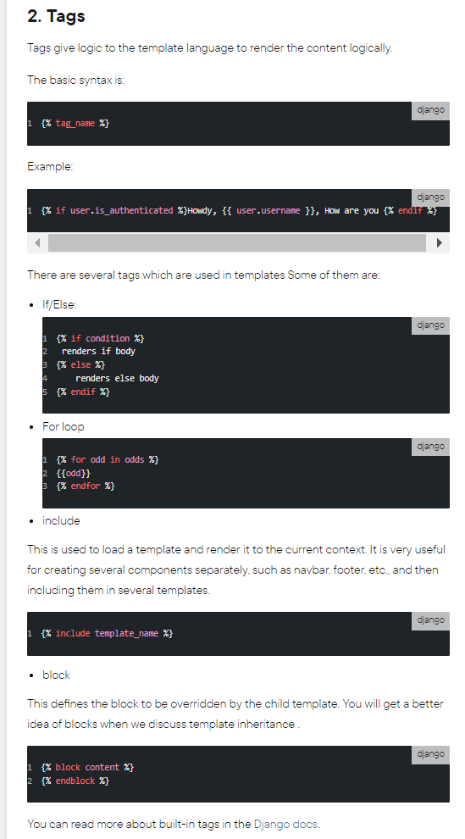The image size is (465, 839).
Task: Click the "block" bullet text
Action: click(x=56, y=675)
